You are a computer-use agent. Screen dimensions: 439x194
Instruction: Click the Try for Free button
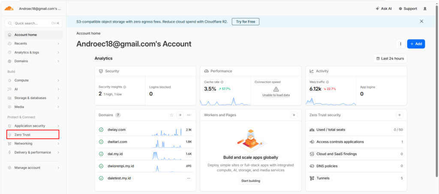(246, 21)
